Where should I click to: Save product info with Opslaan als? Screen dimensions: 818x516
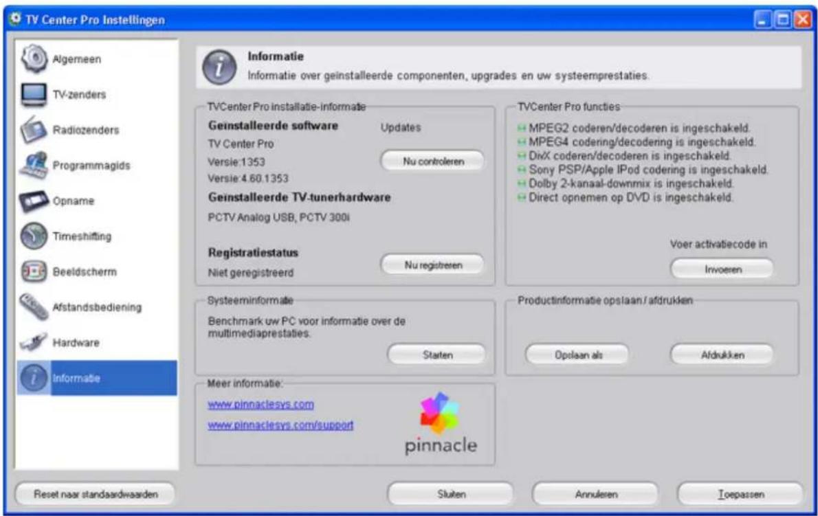click(578, 355)
